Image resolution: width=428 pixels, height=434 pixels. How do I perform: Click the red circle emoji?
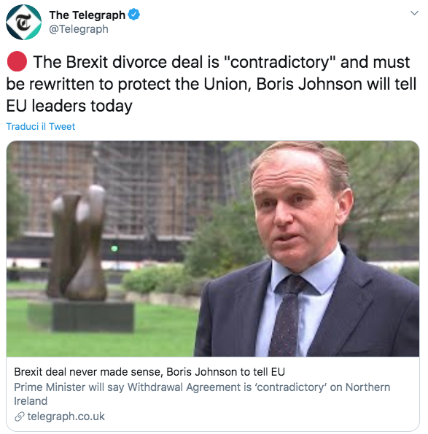[17, 61]
